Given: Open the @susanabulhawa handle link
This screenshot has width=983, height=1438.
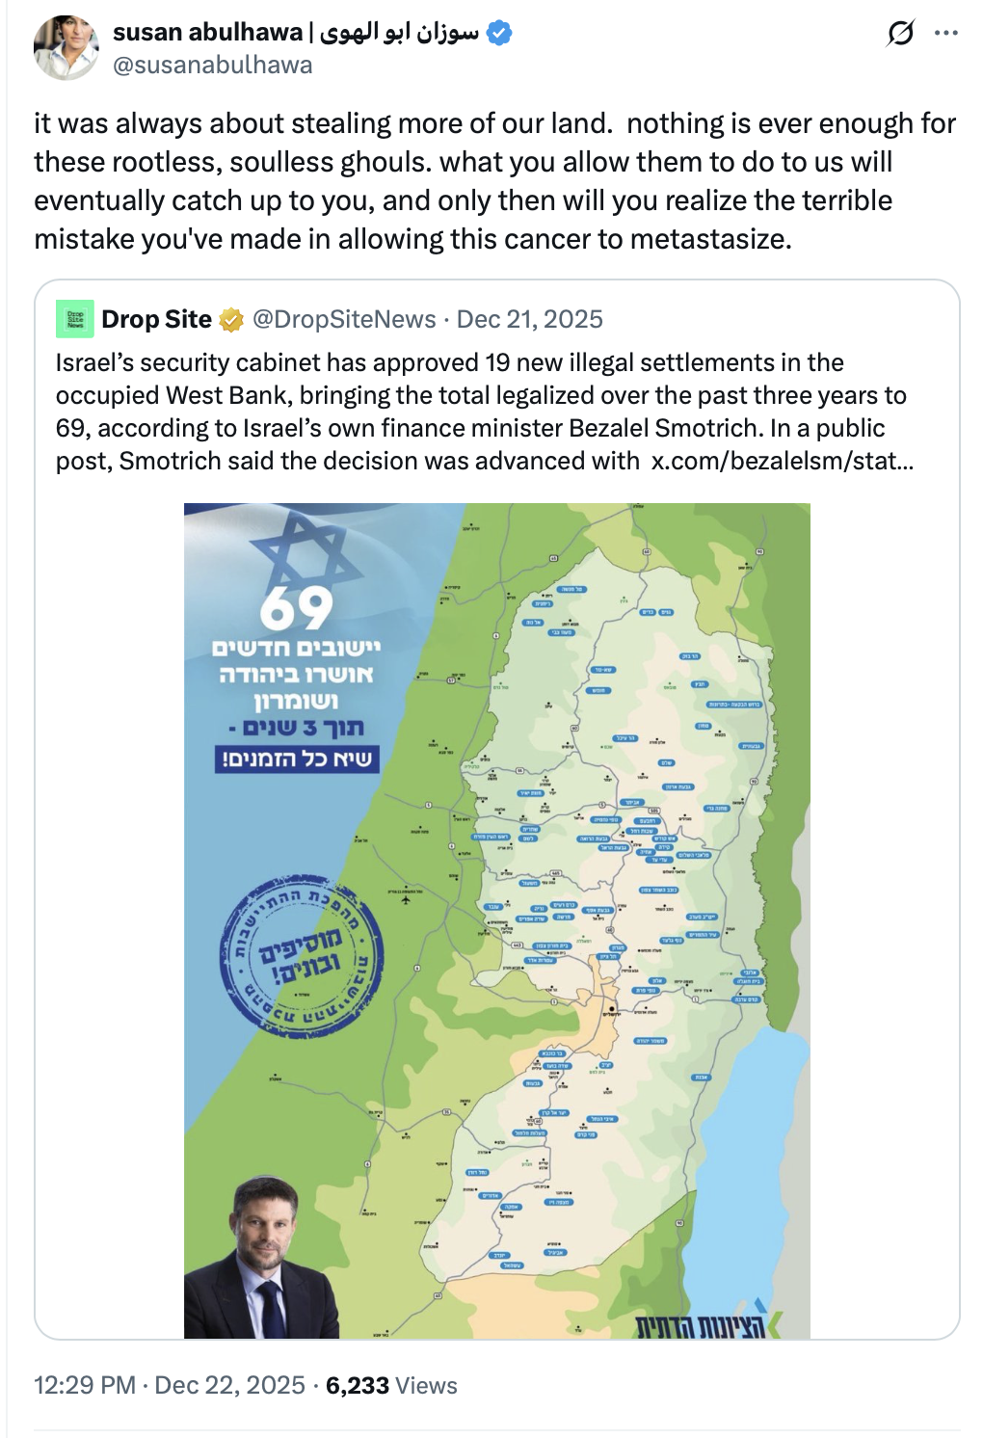Looking at the screenshot, I should pyautogui.click(x=212, y=65).
